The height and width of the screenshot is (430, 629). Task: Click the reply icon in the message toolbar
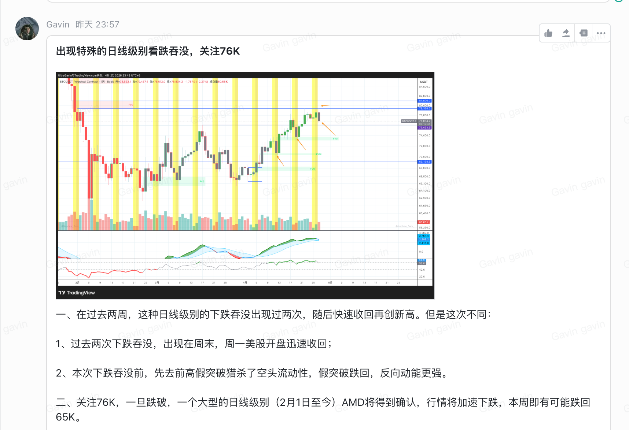point(584,33)
